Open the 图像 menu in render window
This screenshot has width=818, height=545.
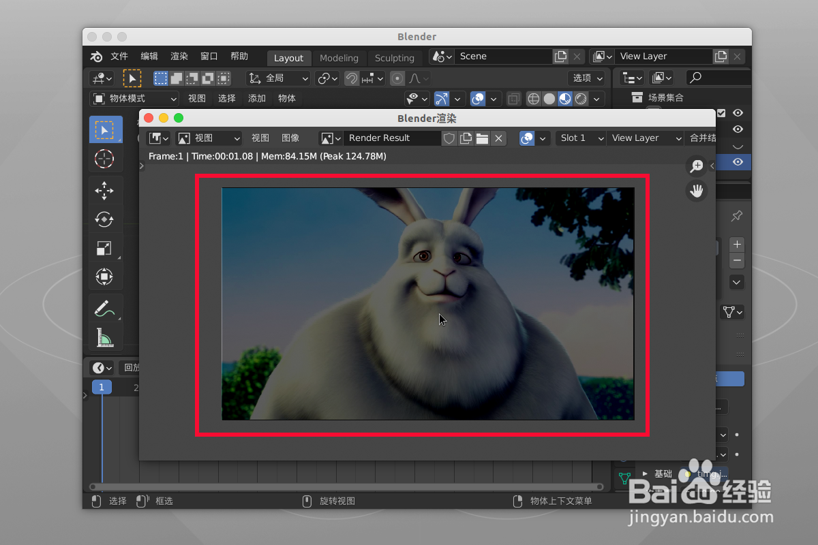(x=290, y=138)
